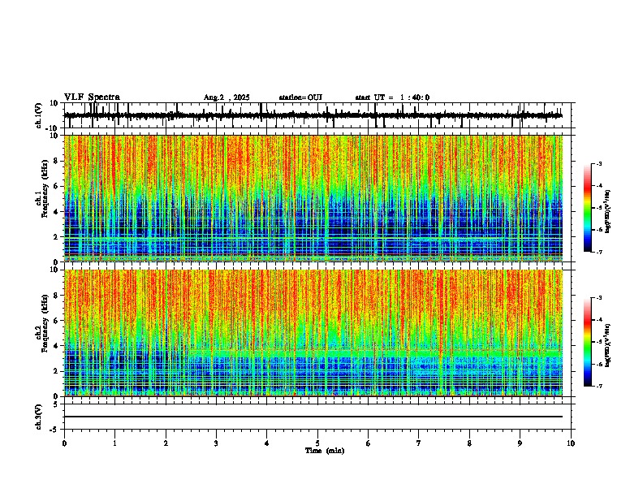This screenshot has height=497, width=643.
Task: Click the ch.1 spectrogram color scale bar
Action: (x=587, y=208)
